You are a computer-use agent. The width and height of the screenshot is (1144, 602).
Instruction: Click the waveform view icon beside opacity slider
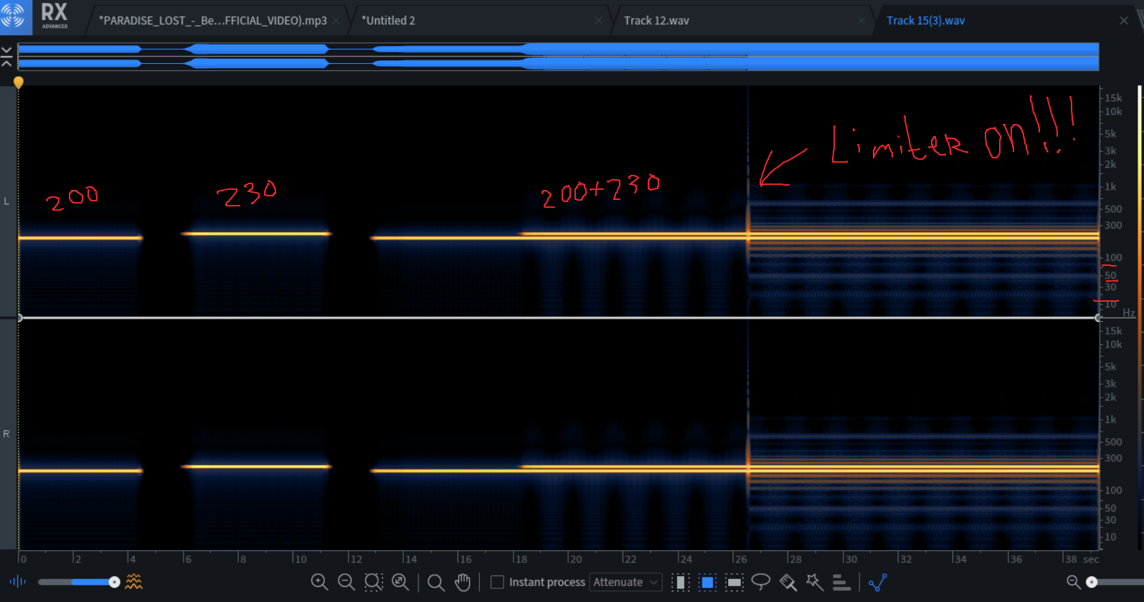pos(17,582)
